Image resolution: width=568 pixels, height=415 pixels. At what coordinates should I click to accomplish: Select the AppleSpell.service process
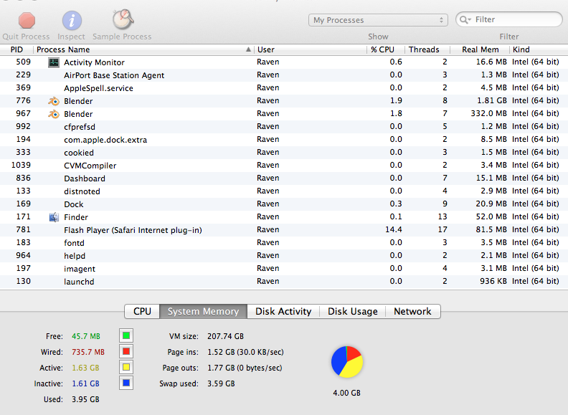pyautogui.click(x=284, y=88)
